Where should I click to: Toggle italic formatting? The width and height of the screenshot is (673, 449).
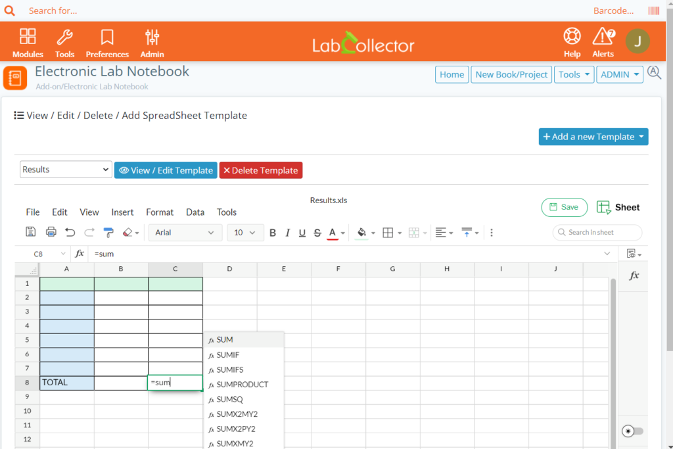(288, 233)
